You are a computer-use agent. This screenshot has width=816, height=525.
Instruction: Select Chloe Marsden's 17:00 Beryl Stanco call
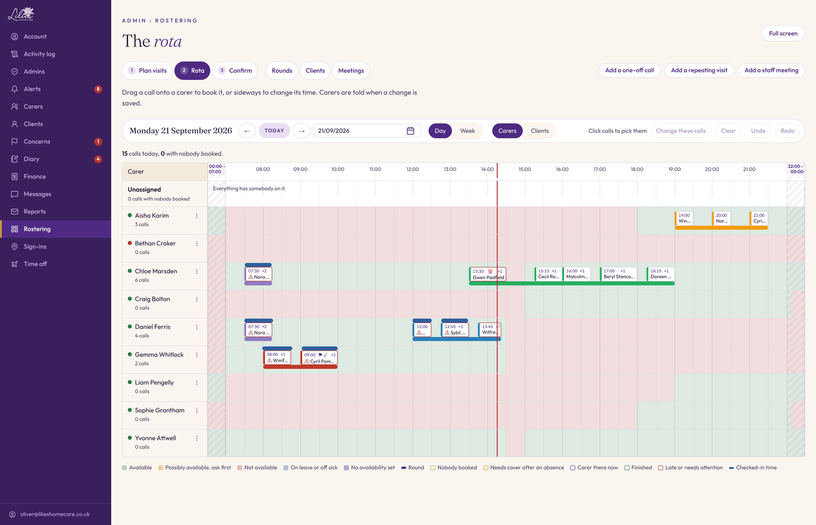click(x=618, y=274)
